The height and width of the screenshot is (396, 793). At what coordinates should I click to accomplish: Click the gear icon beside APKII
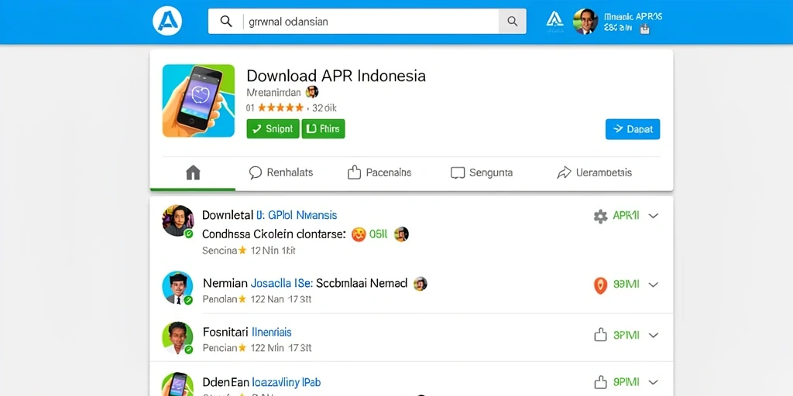coord(600,217)
